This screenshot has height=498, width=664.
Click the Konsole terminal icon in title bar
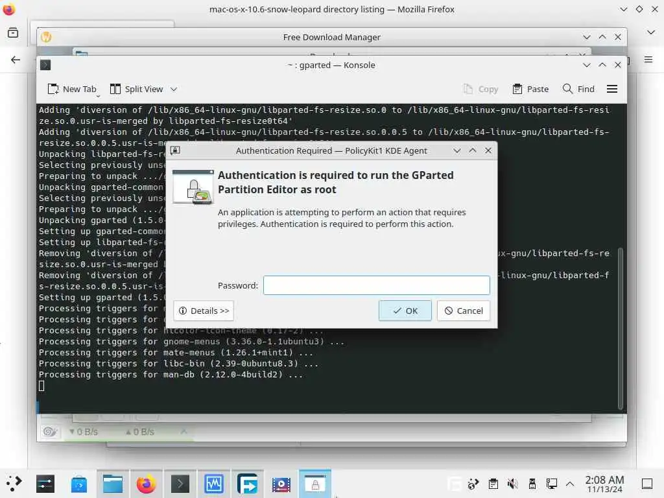[x=45, y=65]
